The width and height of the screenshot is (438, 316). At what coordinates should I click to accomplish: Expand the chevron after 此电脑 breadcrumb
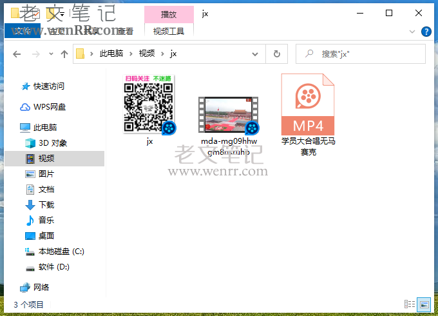pyautogui.click(x=131, y=54)
